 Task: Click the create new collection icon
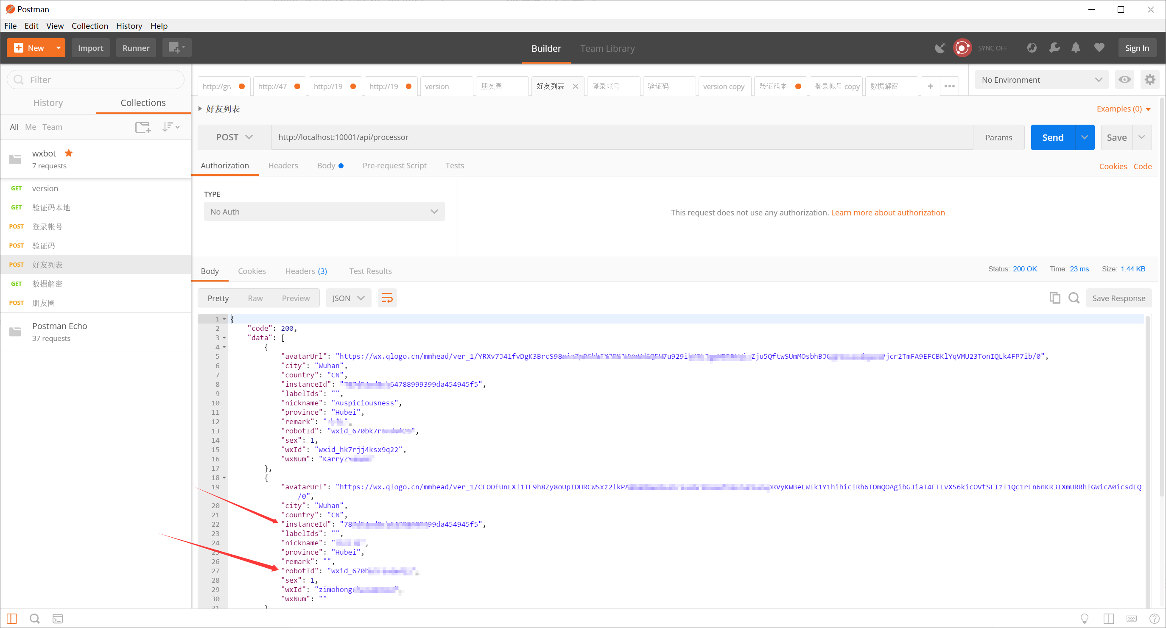143,127
